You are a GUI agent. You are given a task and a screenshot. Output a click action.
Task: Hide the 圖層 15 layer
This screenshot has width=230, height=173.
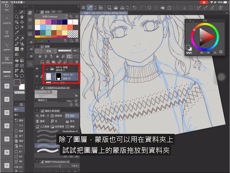click(x=37, y=76)
